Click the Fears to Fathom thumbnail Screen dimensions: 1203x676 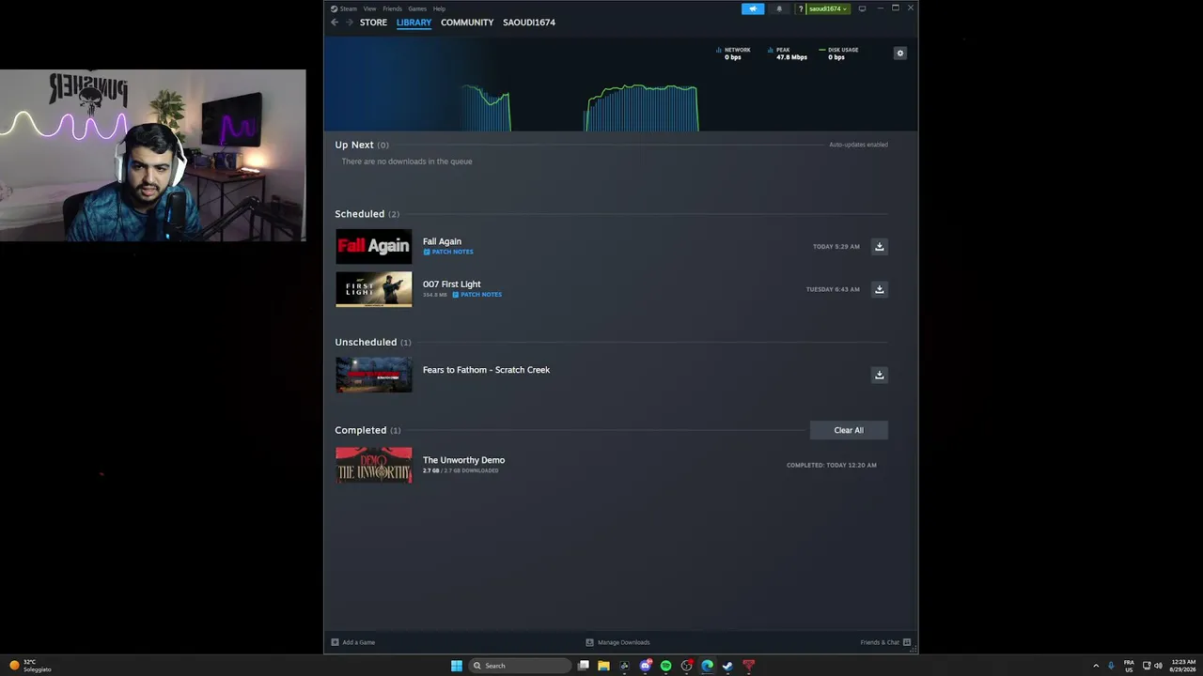pyautogui.click(x=374, y=375)
